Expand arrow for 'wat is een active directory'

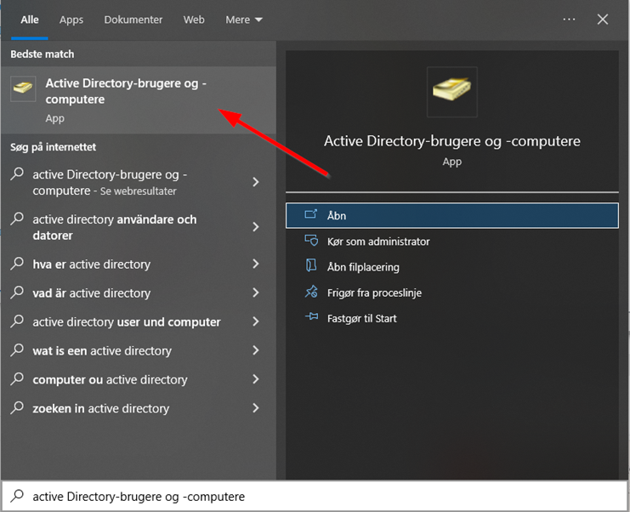tap(256, 350)
